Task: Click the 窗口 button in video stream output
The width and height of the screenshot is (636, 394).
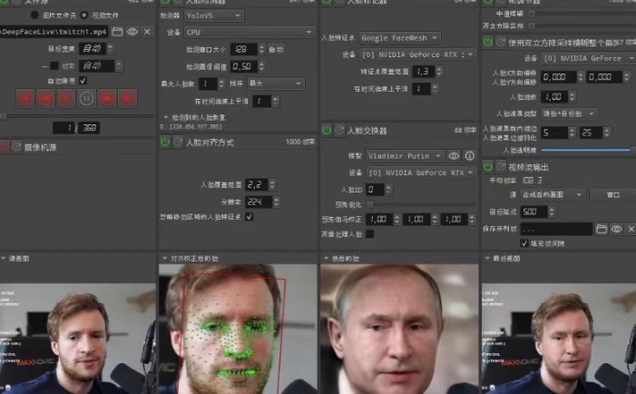Action: [x=612, y=194]
